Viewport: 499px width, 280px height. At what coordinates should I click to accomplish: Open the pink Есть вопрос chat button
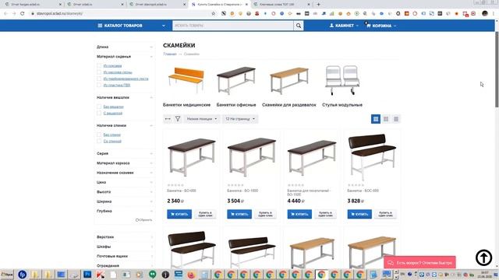[419, 263]
